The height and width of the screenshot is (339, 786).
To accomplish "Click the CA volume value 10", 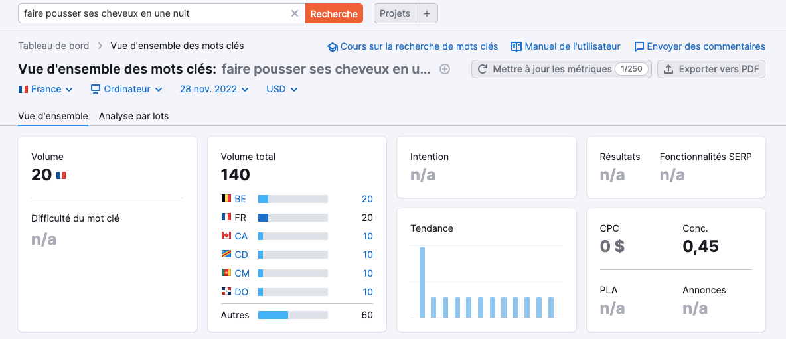I will pyautogui.click(x=368, y=236).
